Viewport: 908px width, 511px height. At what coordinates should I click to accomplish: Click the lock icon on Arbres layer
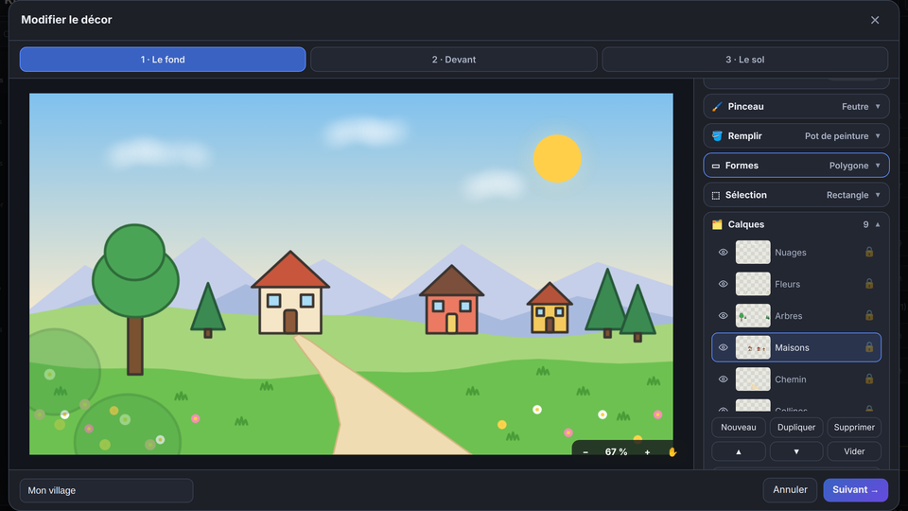(869, 316)
